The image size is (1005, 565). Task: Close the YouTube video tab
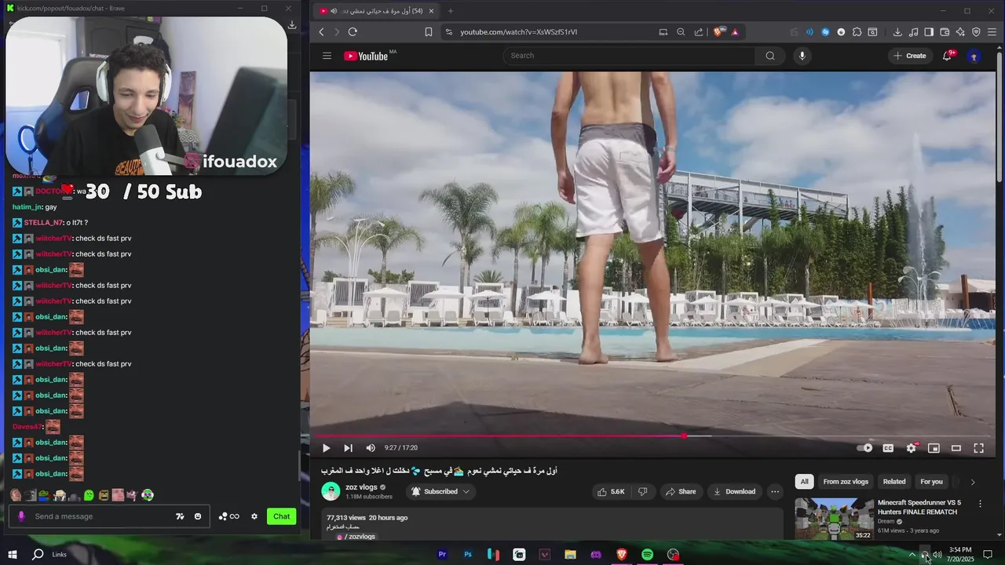[430, 11]
